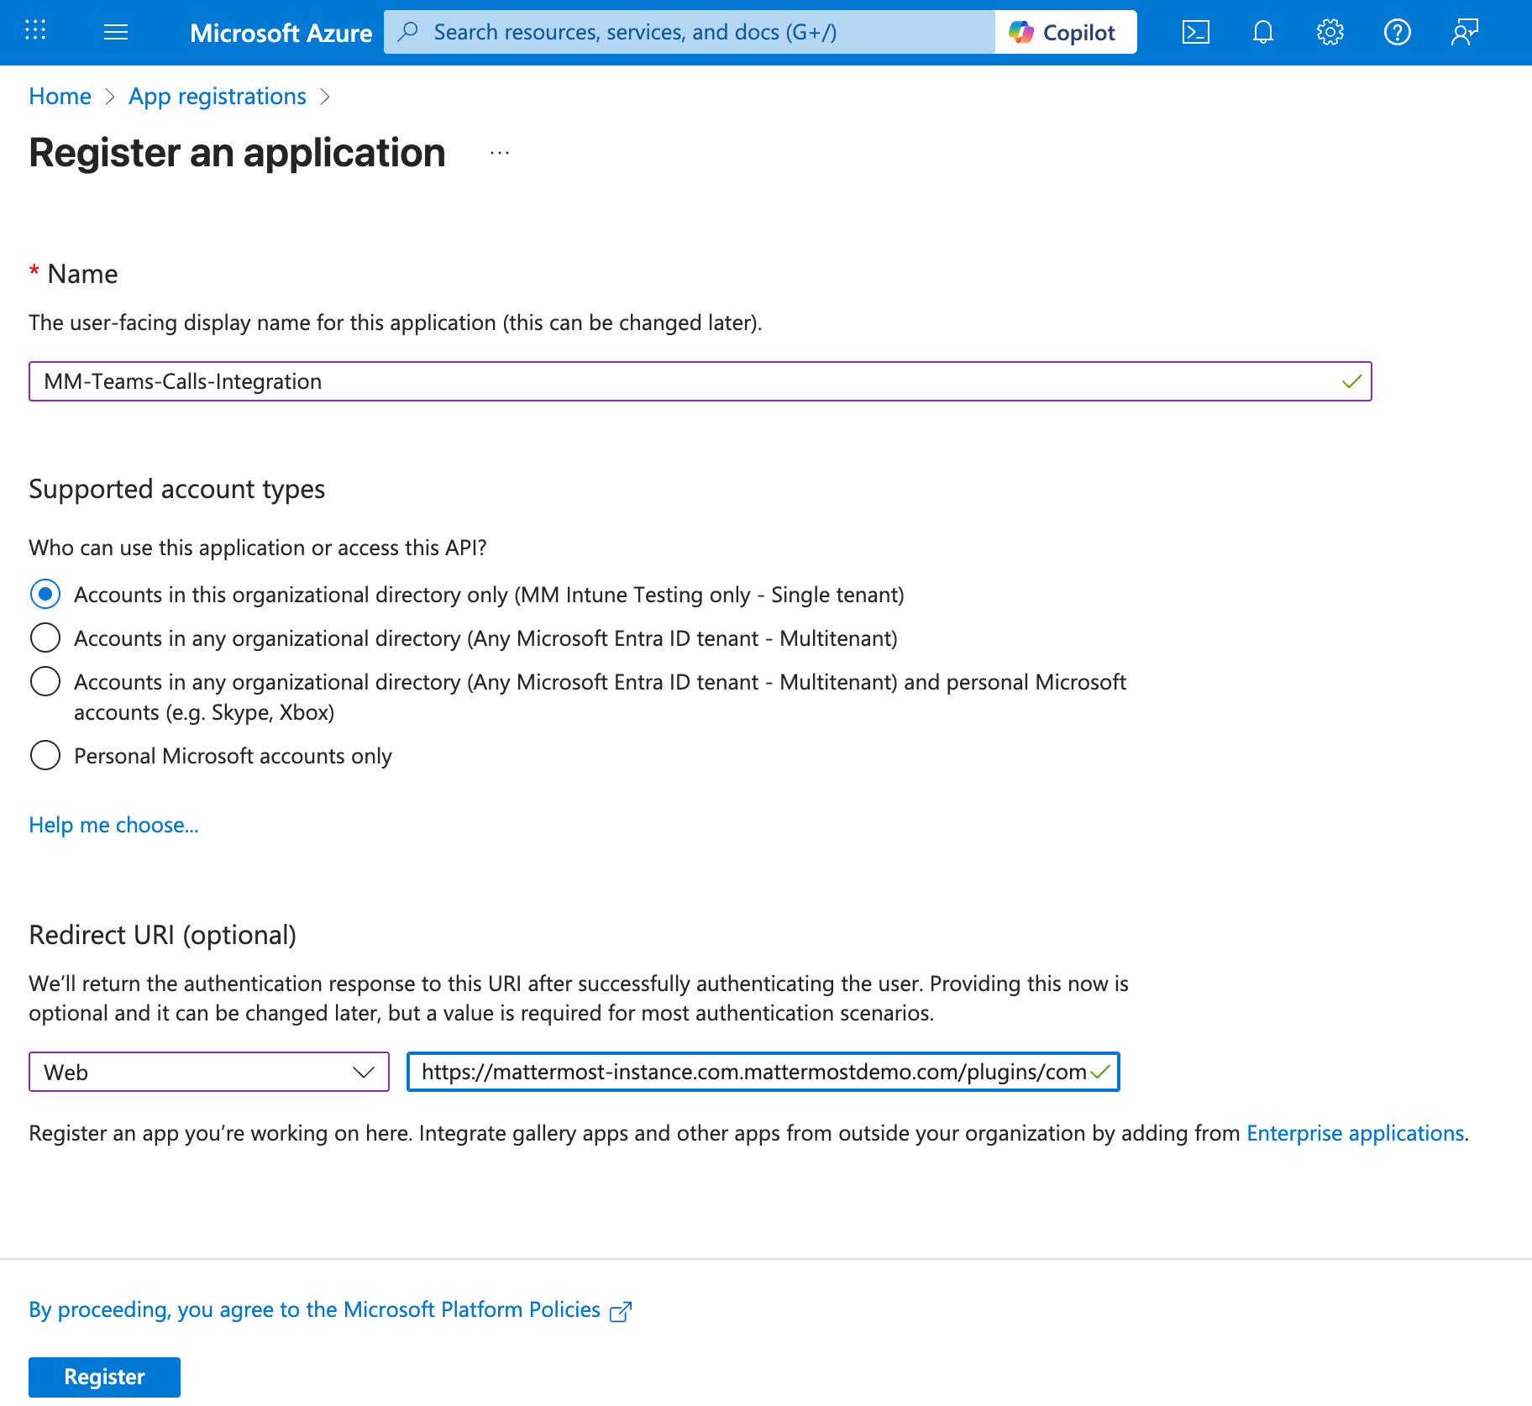Navigate to Home breadcrumb

point(59,96)
